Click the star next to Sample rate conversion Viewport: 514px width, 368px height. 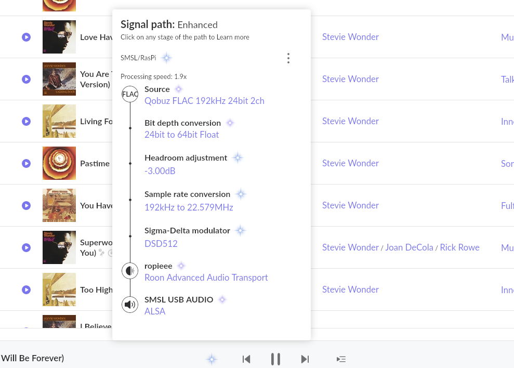pyautogui.click(x=241, y=194)
